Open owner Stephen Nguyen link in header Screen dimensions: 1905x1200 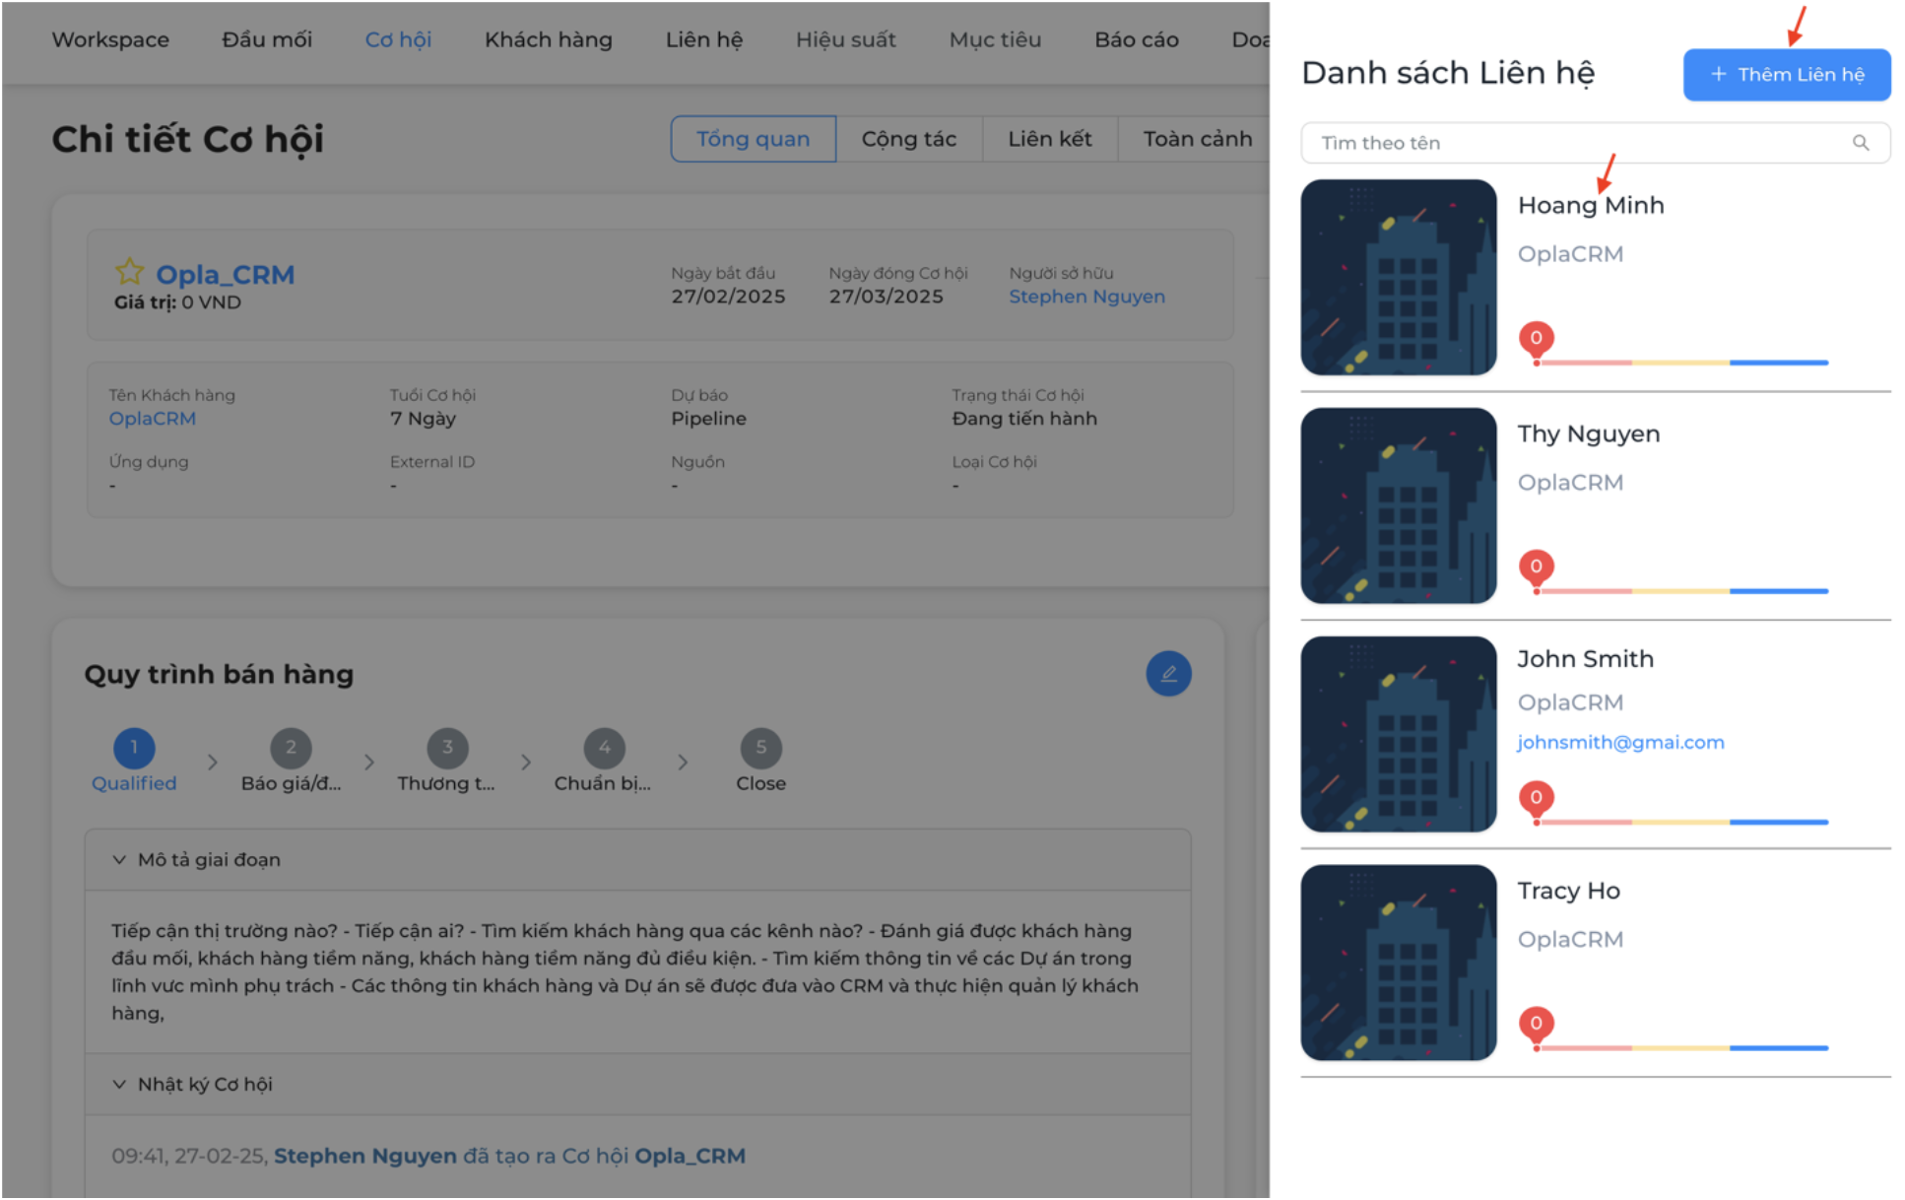point(1086,297)
